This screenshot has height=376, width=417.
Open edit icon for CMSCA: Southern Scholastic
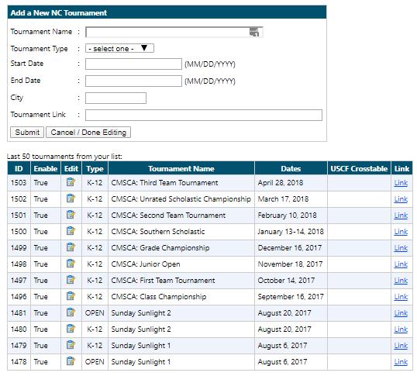point(71,231)
